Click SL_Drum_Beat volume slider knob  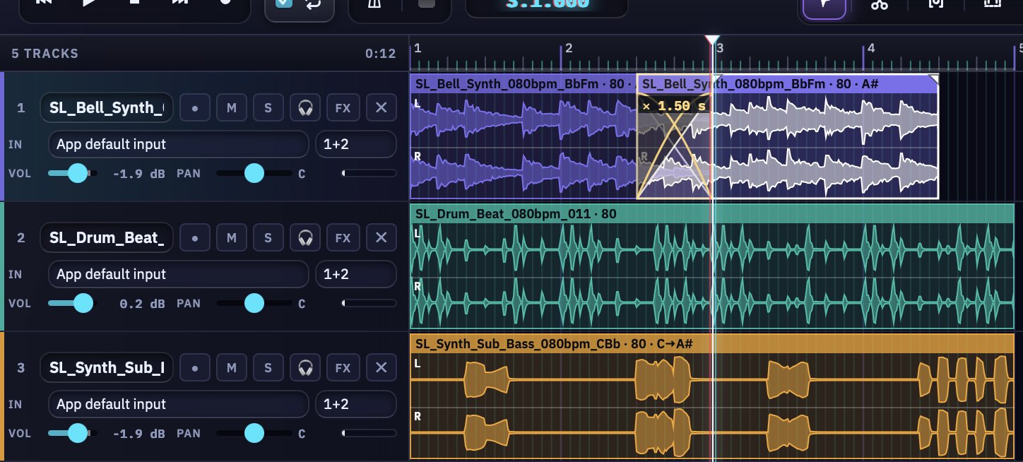coord(83,303)
